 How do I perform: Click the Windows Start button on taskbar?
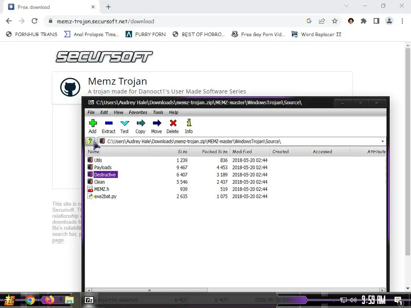point(10,300)
